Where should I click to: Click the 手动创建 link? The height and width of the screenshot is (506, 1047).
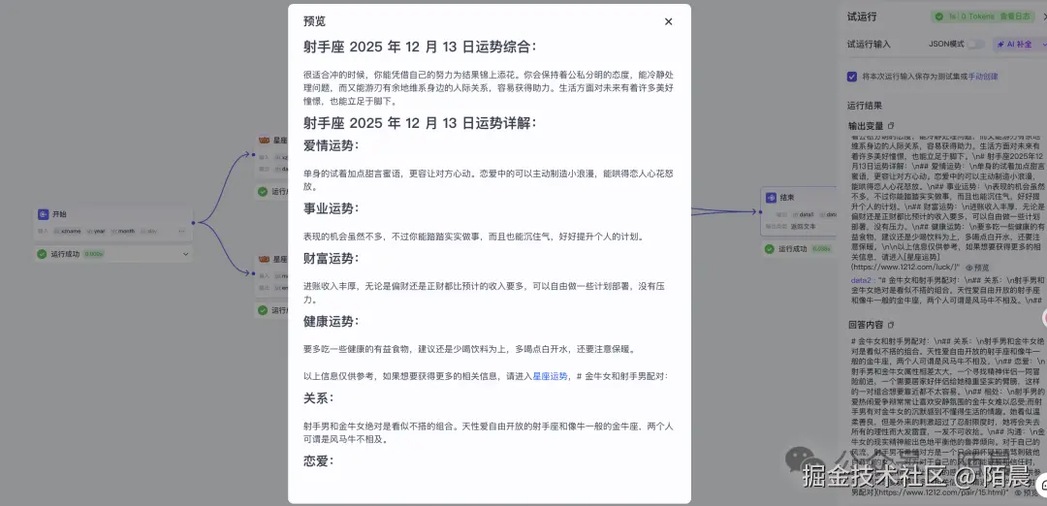pos(983,77)
